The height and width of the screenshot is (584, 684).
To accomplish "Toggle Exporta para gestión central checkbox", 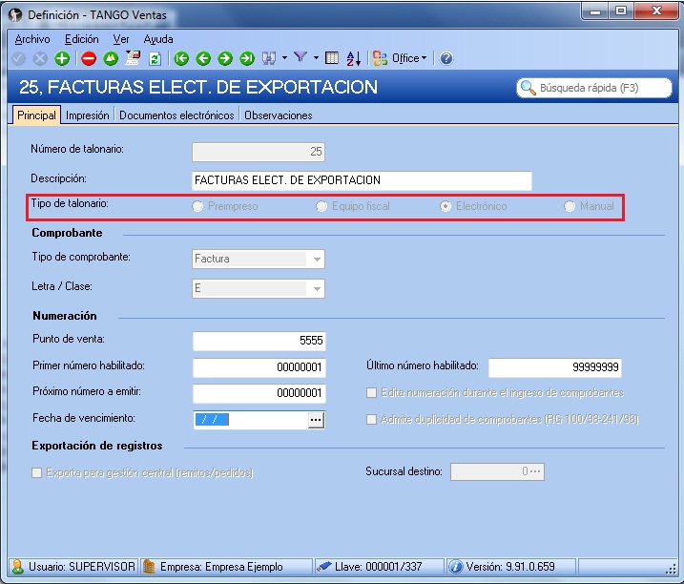I will 37,472.
